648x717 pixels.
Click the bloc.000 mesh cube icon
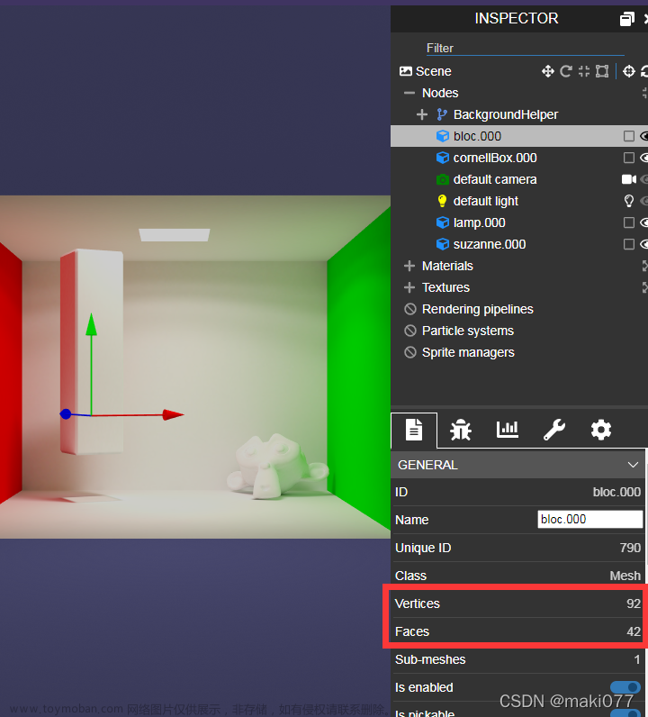443,136
